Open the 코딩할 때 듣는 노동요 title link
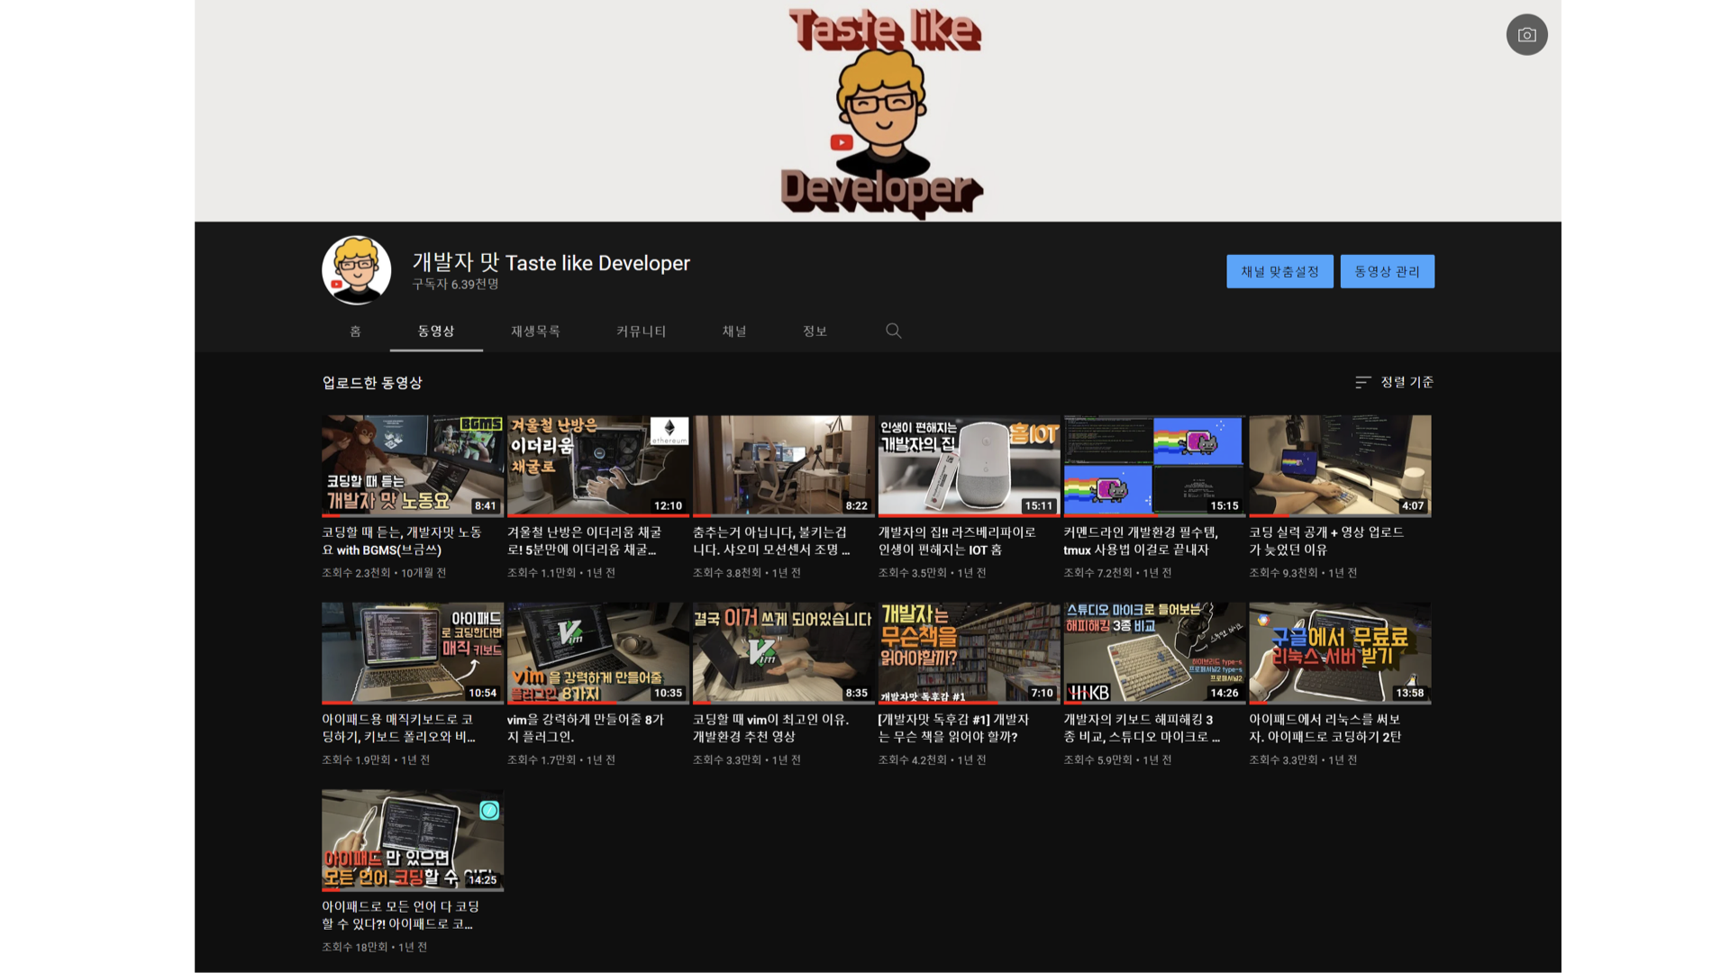The width and height of the screenshot is (1730, 973). (402, 541)
